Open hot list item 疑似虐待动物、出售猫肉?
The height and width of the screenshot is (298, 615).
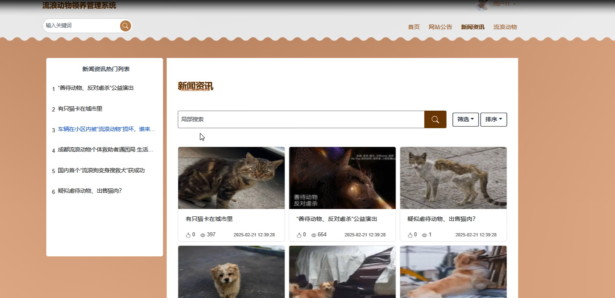pos(90,191)
